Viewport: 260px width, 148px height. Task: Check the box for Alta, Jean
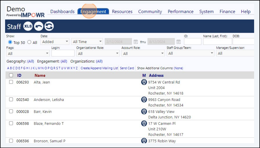coord(11,82)
